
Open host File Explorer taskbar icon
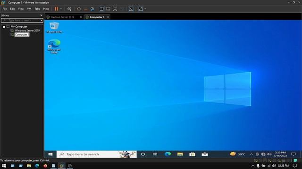(x=29, y=166)
